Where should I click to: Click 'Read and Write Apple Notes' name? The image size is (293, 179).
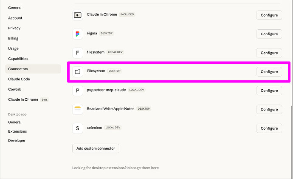111,109
